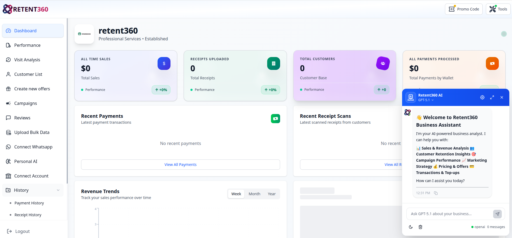Screen dimensions: 512x238
Task: Click the +0% badge on Receipts Uploaded
Action: pyautogui.click(x=270, y=90)
